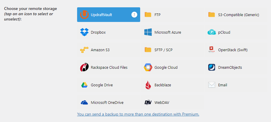Viewport: 271px width, 122px height.
Task: Pick the DreamObjects moon icon
Action: point(212,67)
